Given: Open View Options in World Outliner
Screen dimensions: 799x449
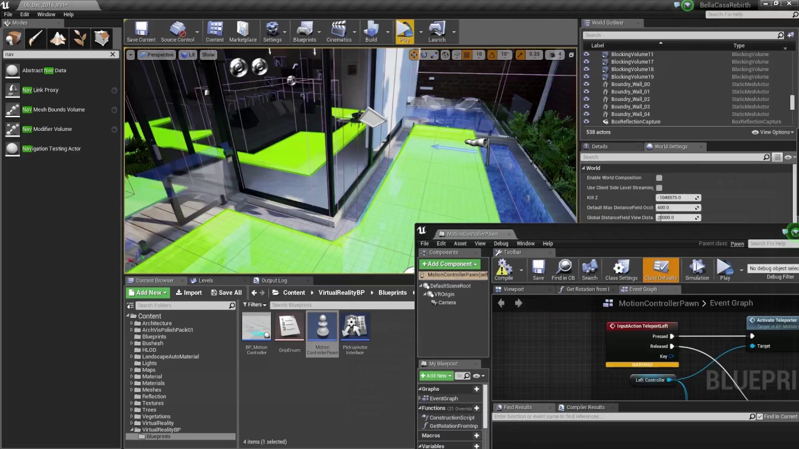Looking at the screenshot, I should click(773, 132).
